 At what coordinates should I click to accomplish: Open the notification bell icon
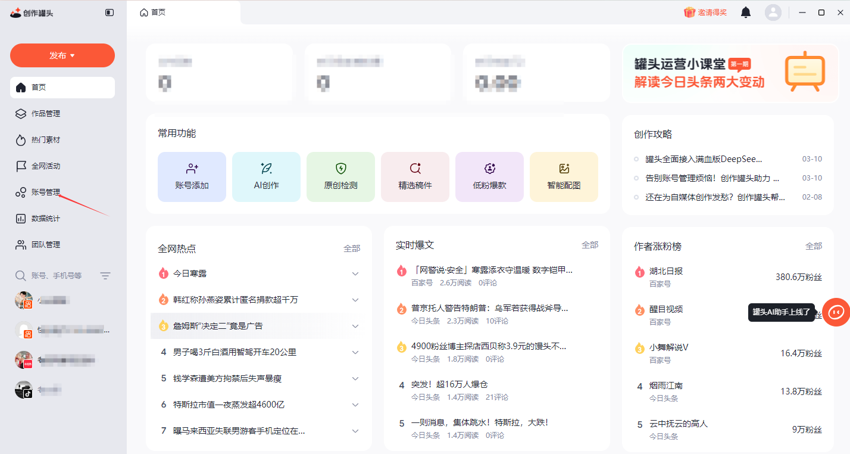pos(745,12)
